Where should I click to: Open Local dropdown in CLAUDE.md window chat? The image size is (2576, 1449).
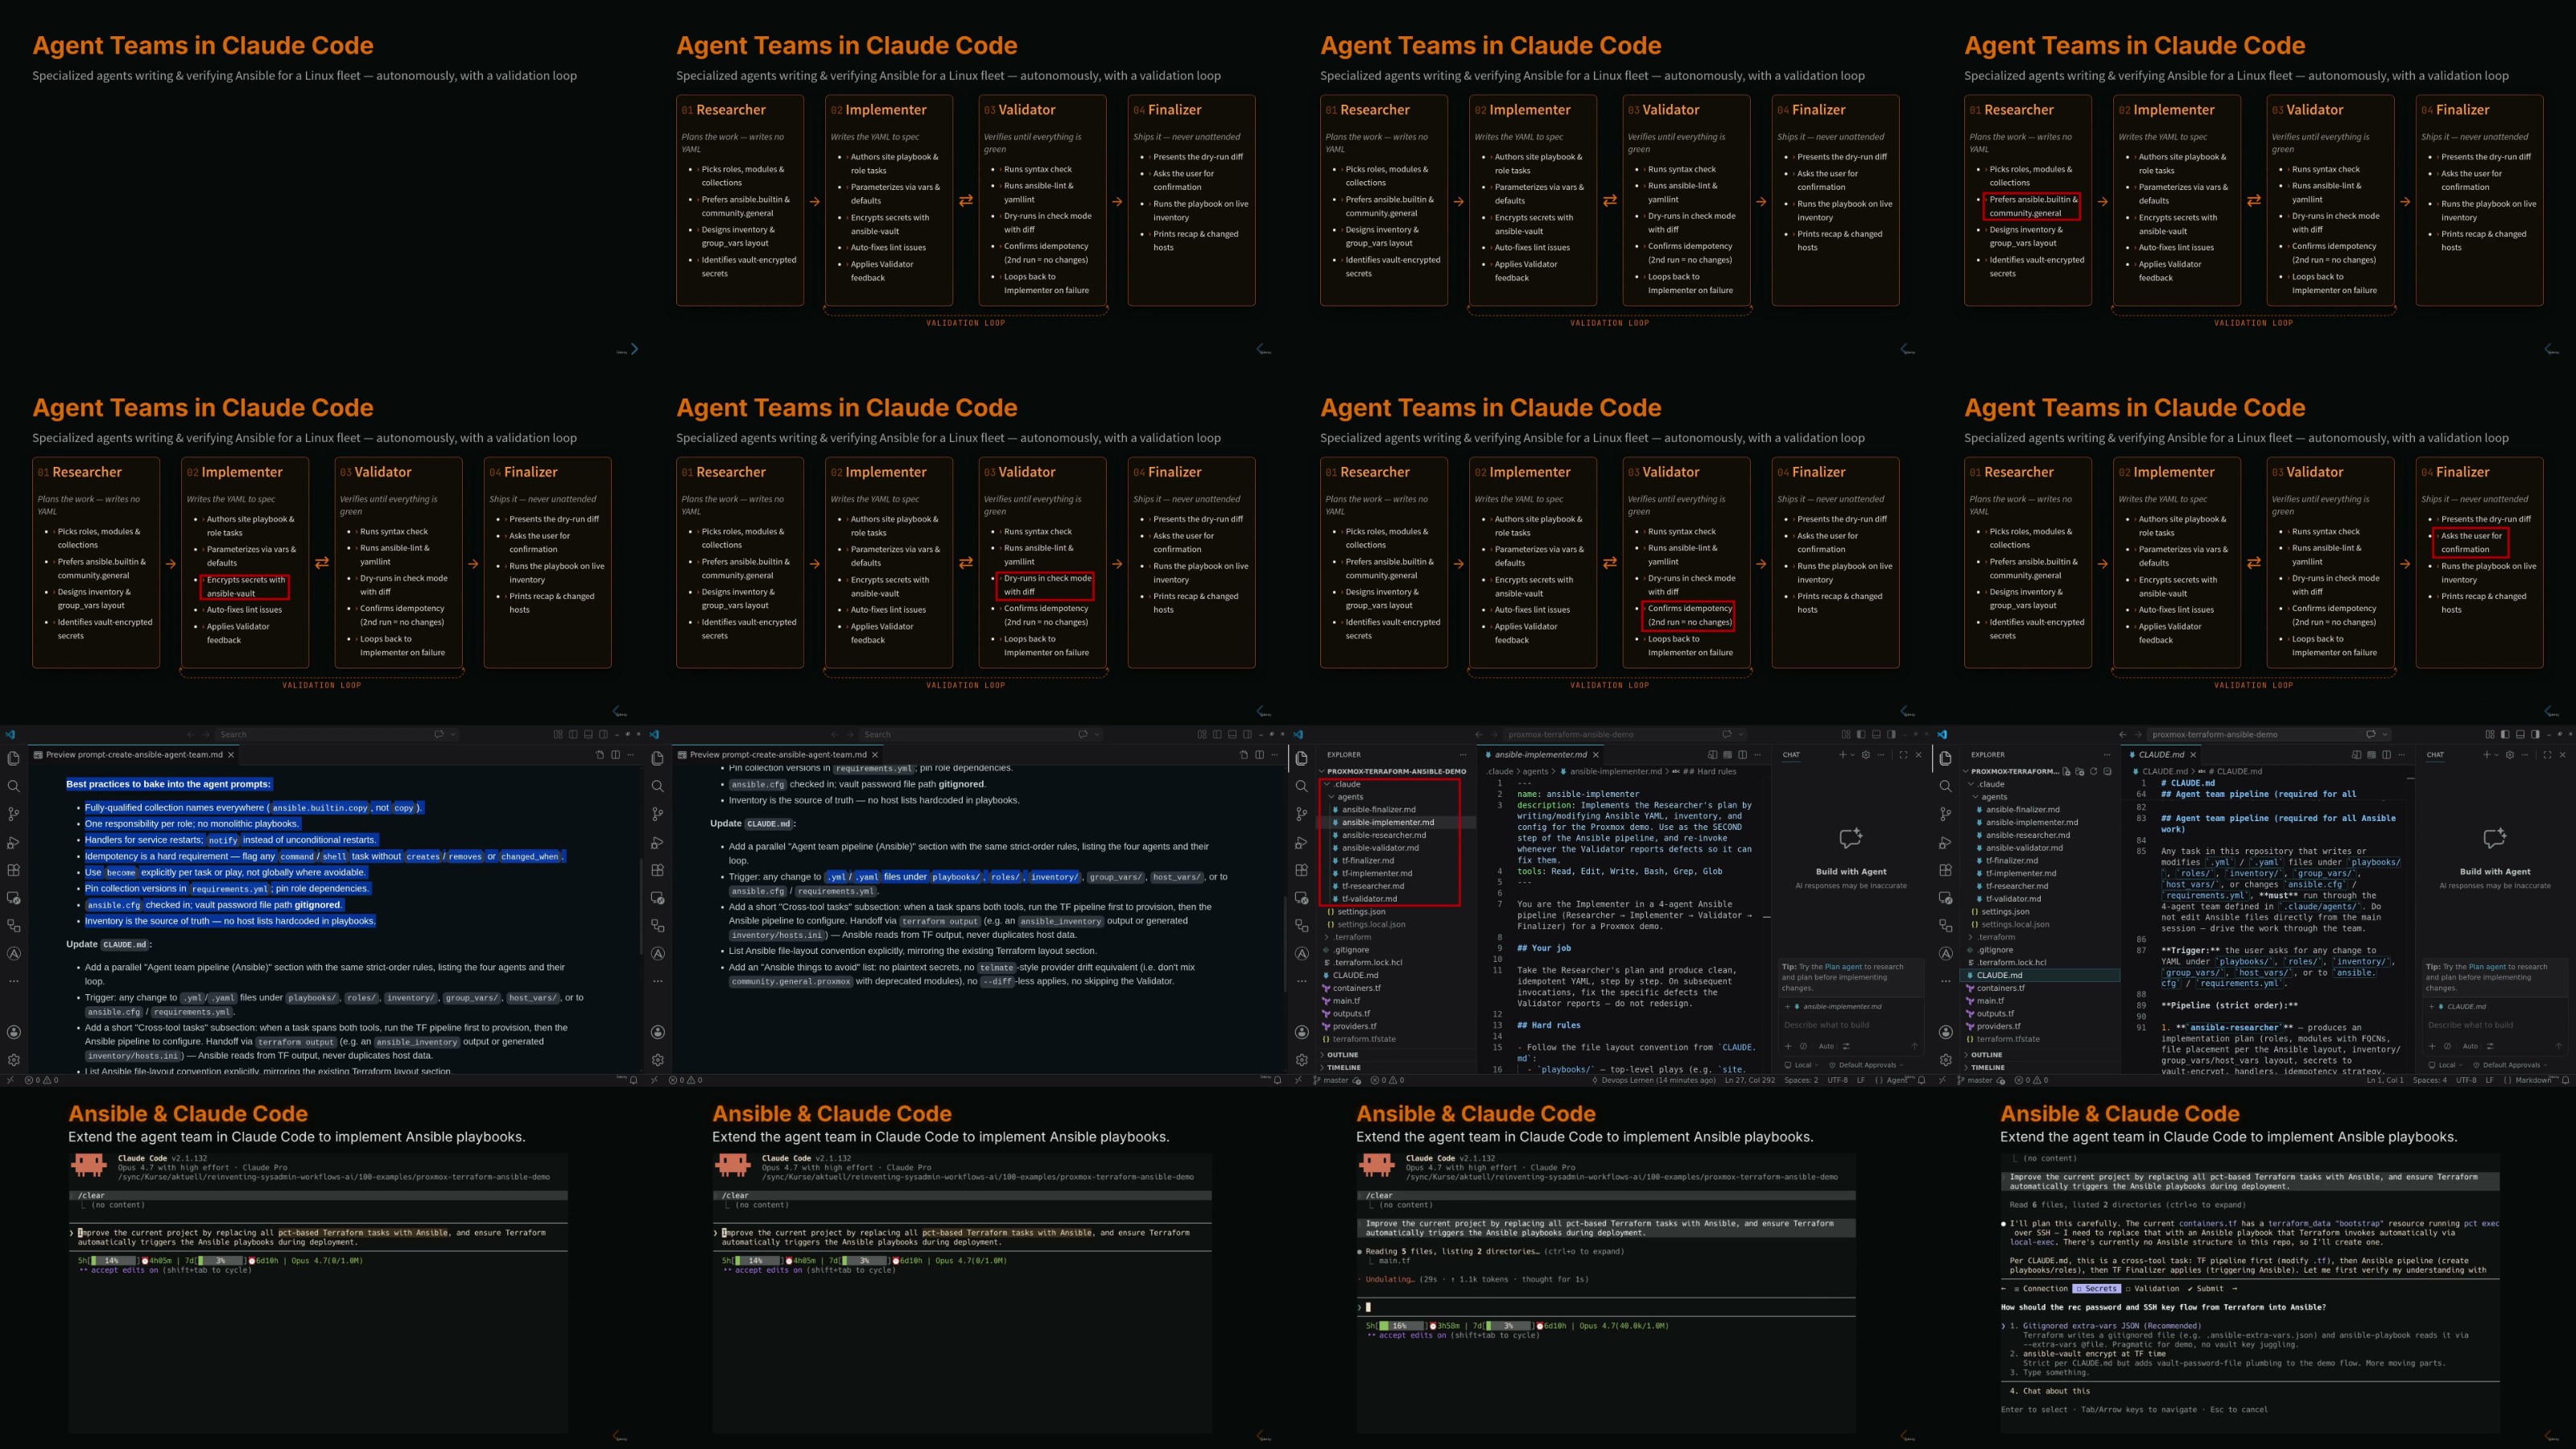click(x=2447, y=1065)
